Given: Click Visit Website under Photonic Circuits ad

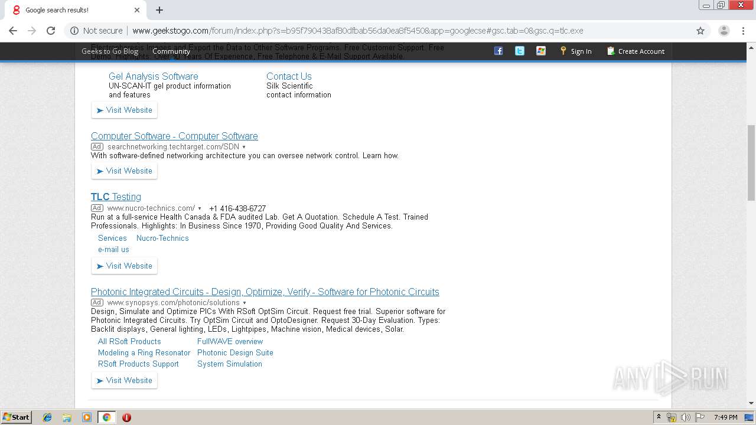Looking at the screenshot, I should (124, 381).
